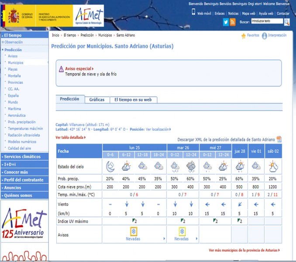Expand the Servicios climáticos menu section
The width and height of the screenshot is (296, 262).
pyautogui.click(x=24, y=156)
